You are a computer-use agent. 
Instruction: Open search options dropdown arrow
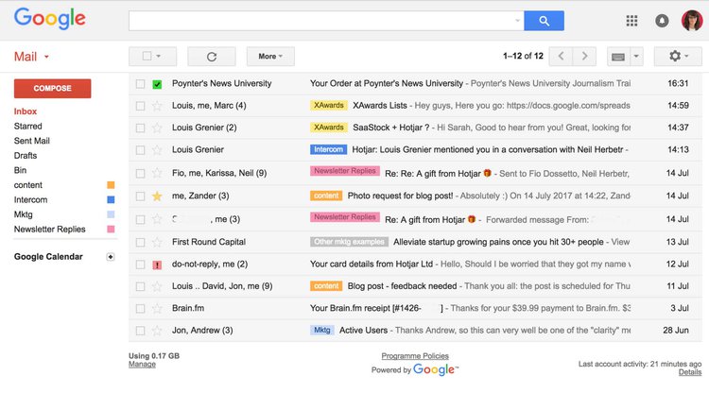517,21
